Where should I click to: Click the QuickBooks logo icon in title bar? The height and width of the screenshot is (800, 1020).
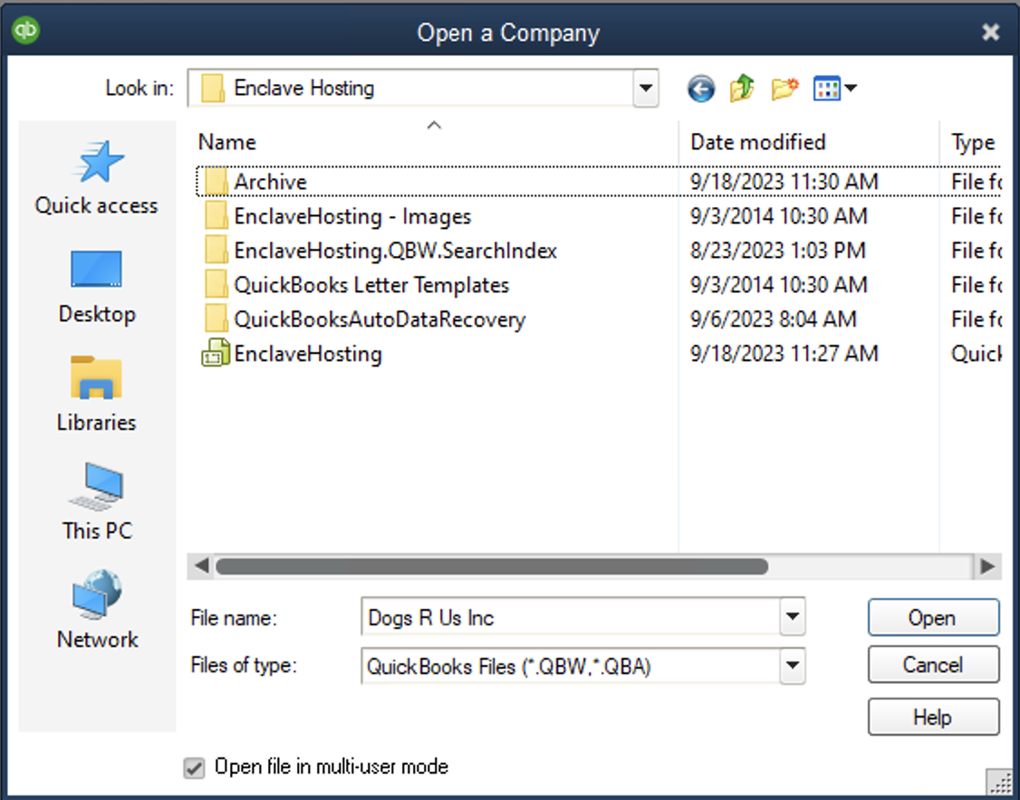(26, 31)
